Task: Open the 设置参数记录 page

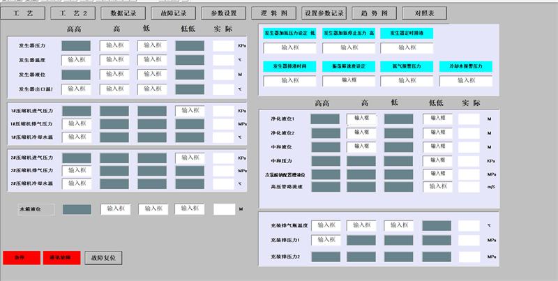Action: point(325,13)
